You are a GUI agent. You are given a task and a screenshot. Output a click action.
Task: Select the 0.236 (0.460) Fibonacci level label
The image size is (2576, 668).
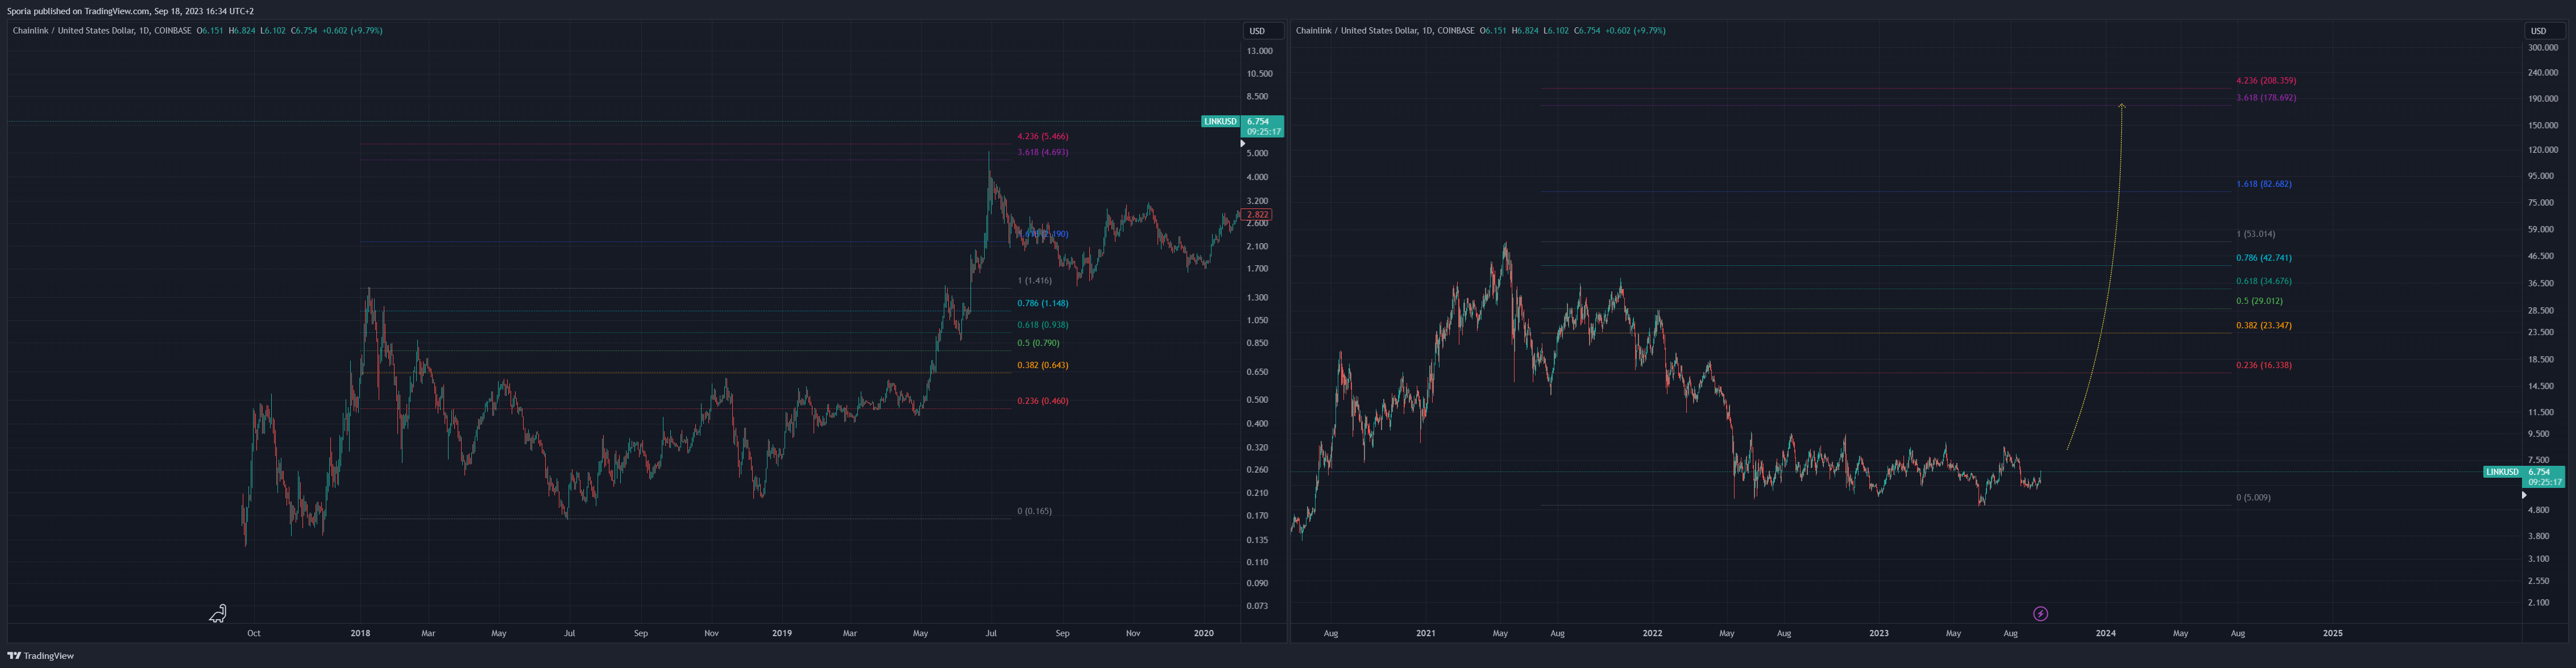(1042, 402)
